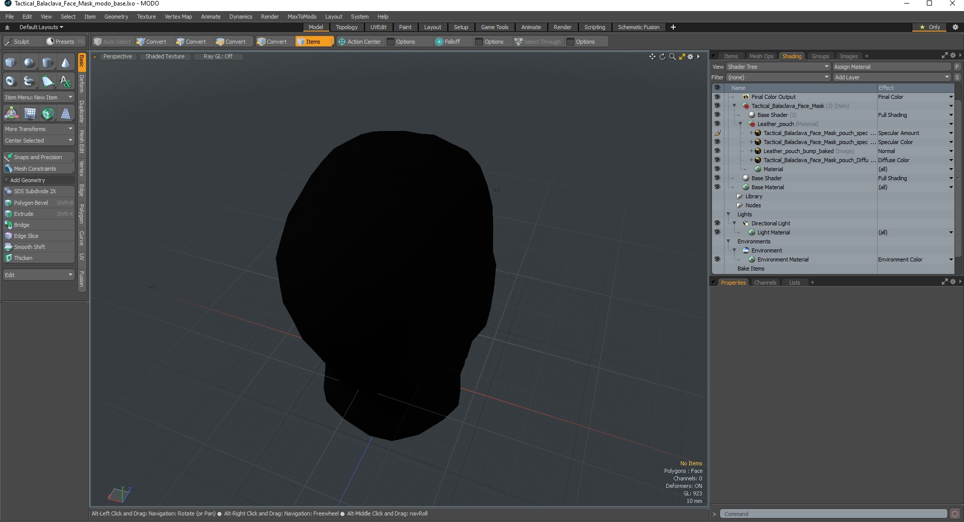Select the Text tool icon
Viewport: 964px width, 522px height.
(x=65, y=81)
